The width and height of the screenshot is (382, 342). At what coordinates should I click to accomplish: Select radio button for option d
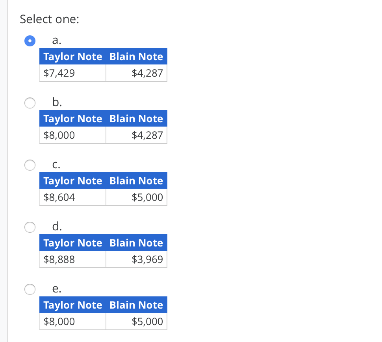[30, 227]
